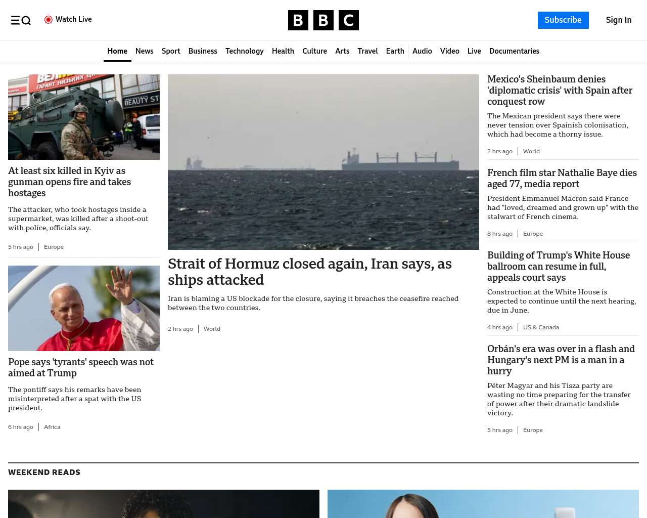The width and height of the screenshot is (647, 518).
Task: Click the Africa tag under Pope story
Action: point(52,427)
